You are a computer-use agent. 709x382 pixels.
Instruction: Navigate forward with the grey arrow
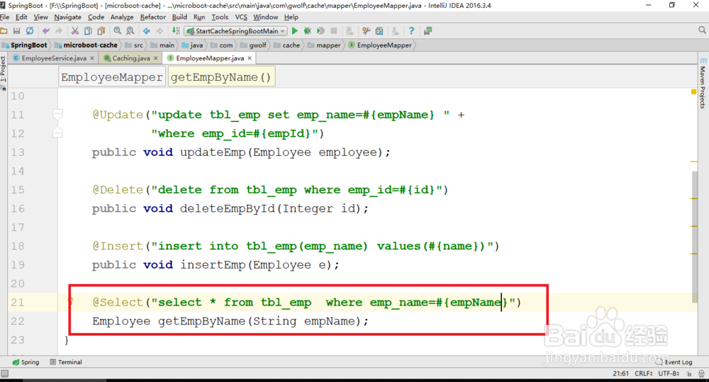coord(160,30)
